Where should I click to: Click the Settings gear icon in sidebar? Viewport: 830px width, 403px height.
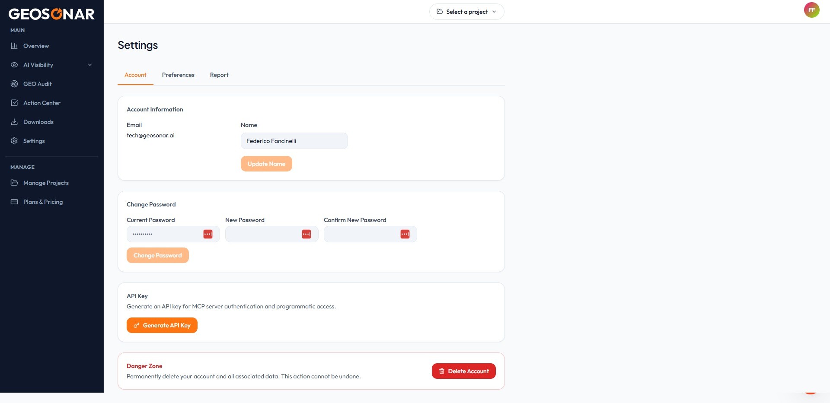pos(14,141)
